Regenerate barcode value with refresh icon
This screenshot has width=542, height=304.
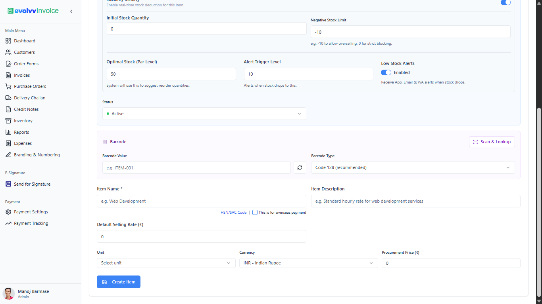(300, 167)
